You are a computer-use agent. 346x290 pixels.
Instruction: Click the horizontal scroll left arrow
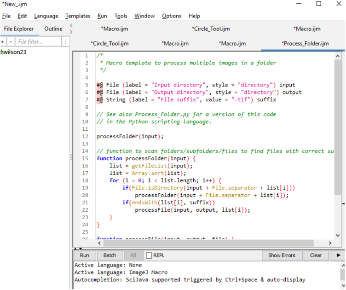pos(99,243)
